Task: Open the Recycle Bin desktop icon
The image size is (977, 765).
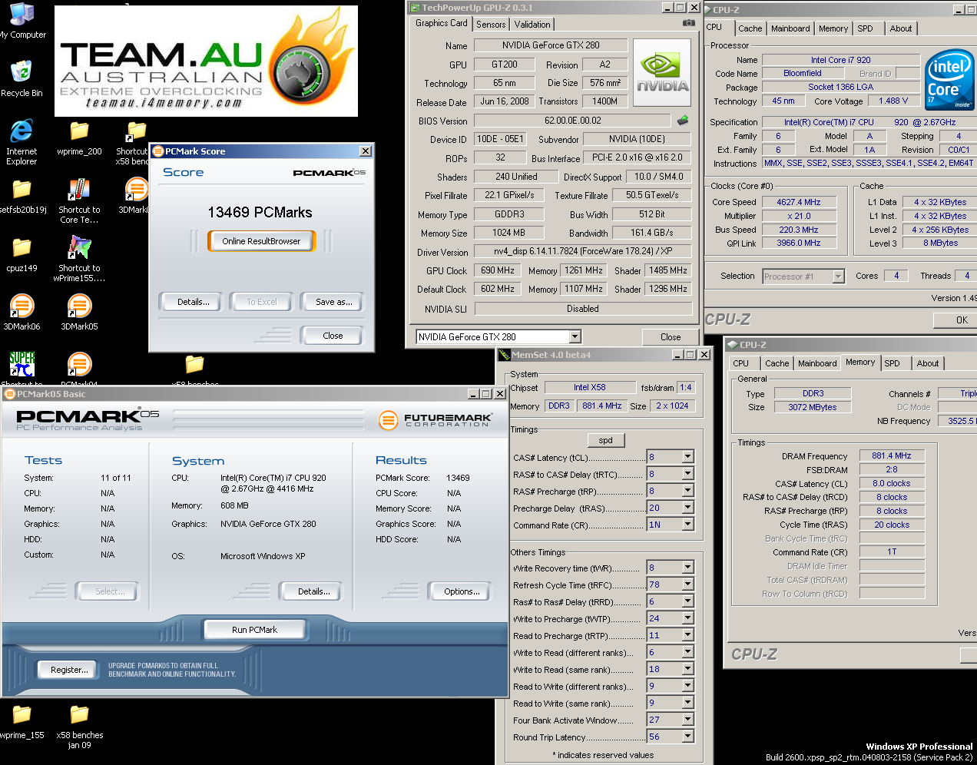Action: (22, 78)
